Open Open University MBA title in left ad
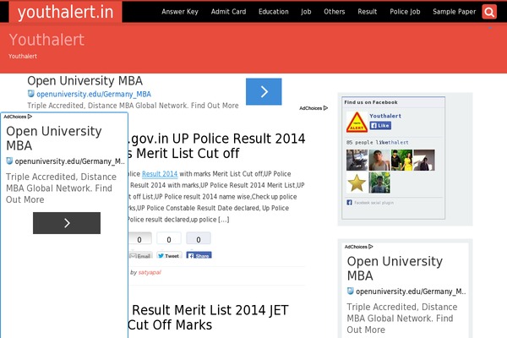507x338 pixels. [54, 138]
